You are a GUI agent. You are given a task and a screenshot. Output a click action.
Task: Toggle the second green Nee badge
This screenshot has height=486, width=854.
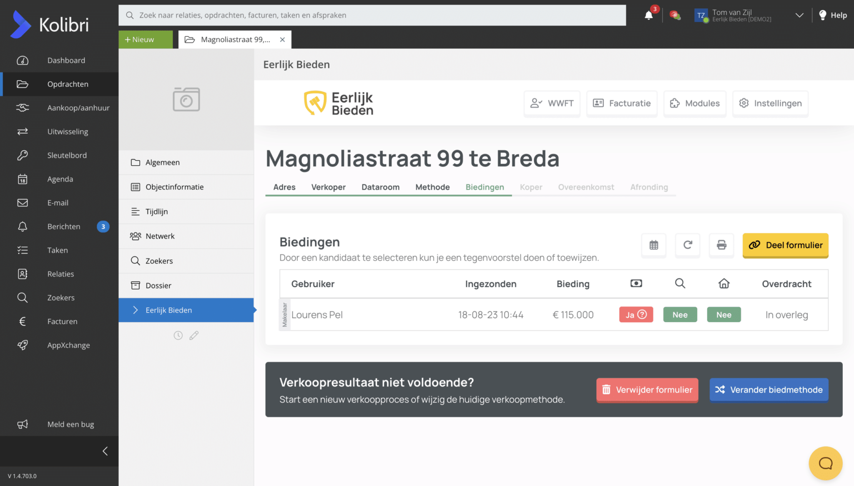click(x=723, y=315)
